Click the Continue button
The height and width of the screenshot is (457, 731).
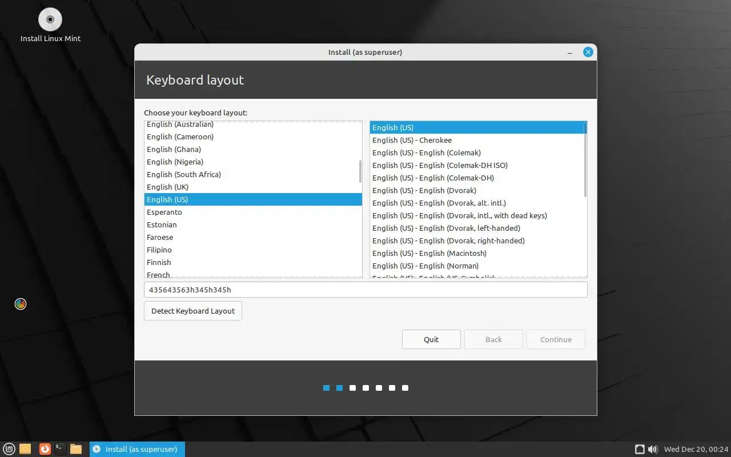point(556,339)
